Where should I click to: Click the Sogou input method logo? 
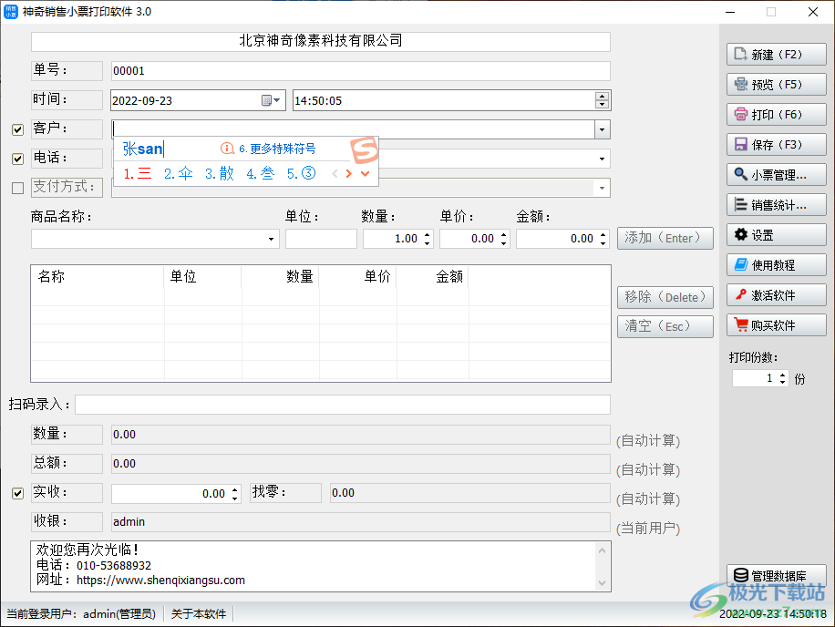click(365, 149)
